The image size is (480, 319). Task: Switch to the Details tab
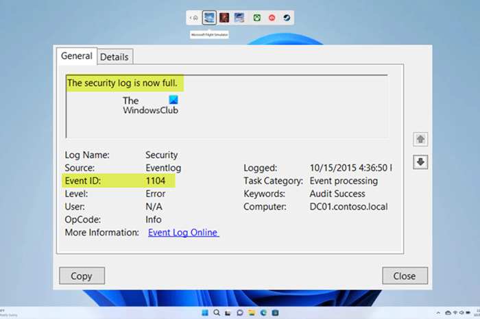[115, 57]
